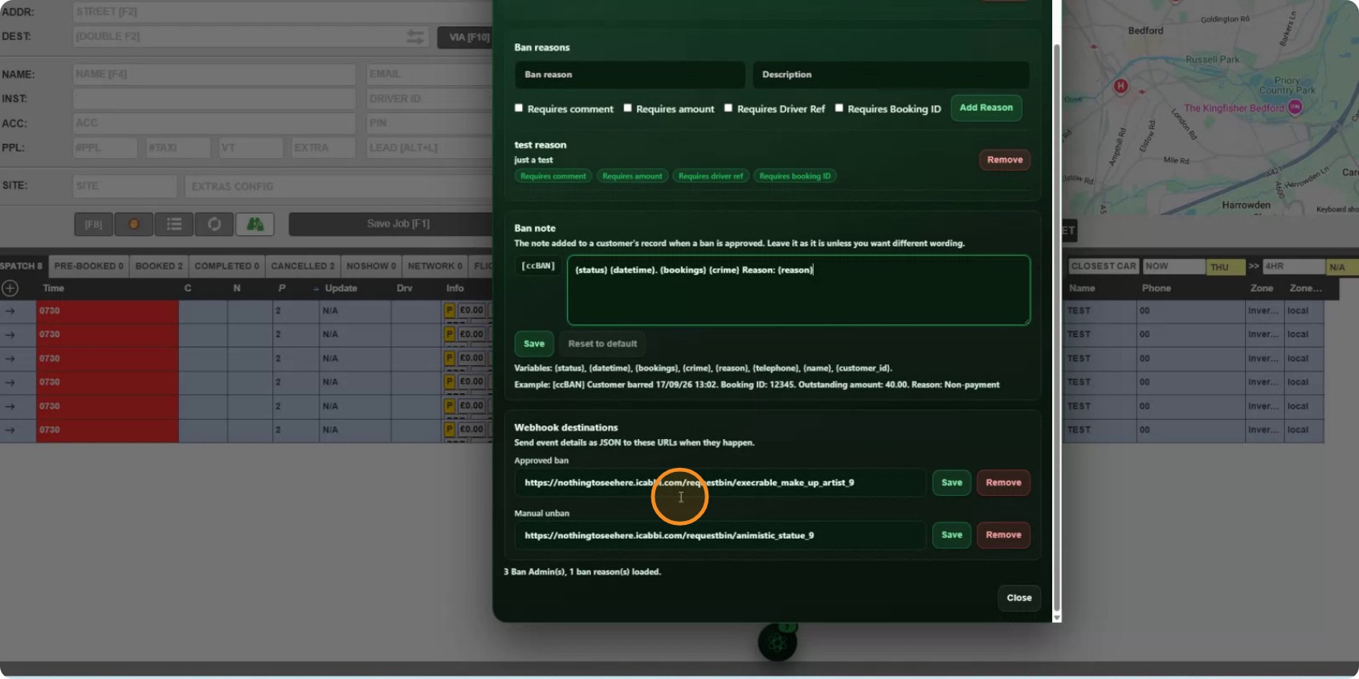Save the Manual unban webhook URL
Viewport: 1359px width, 679px height.
click(x=952, y=535)
